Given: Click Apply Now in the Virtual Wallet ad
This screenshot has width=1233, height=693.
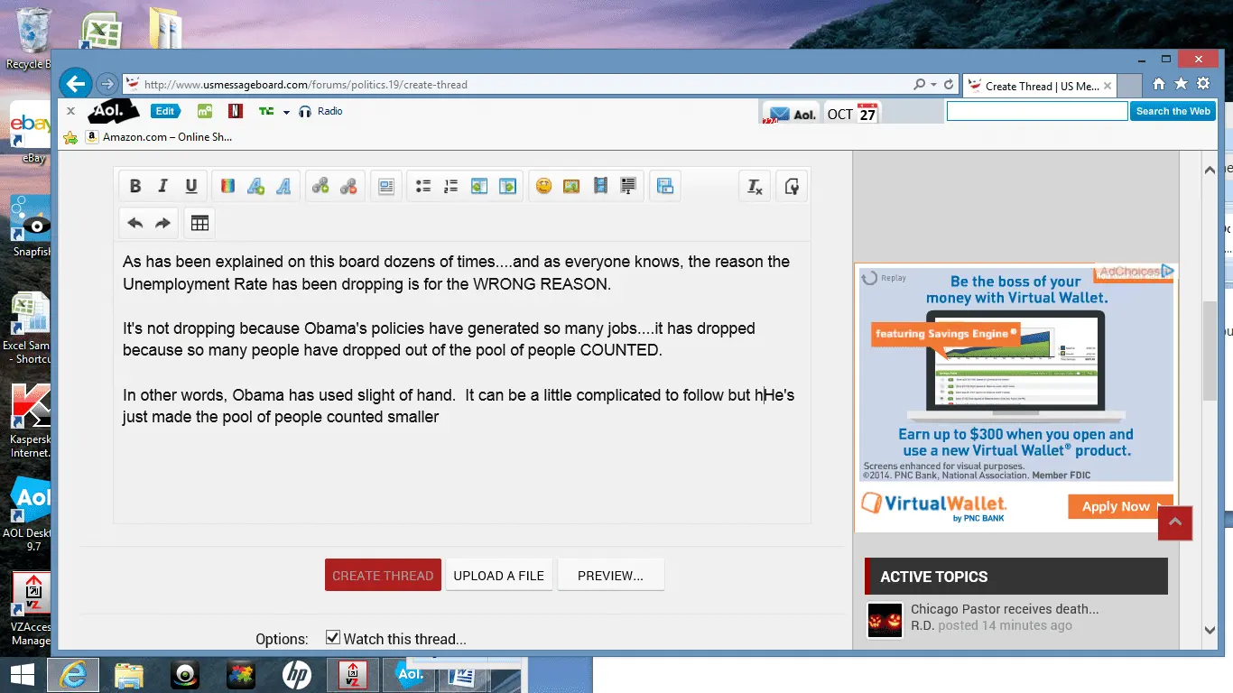Looking at the screenshot, I should point(1120,506).
